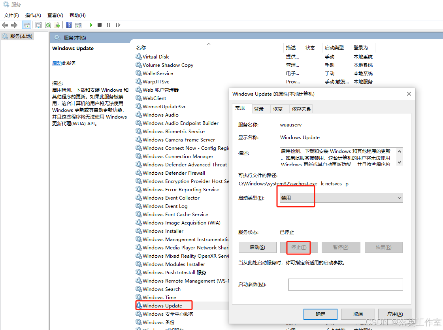Click the Refresh toolbar icon
Viewport: 443px width, 330px height.
pyautogui.click(x=48, y=25)
